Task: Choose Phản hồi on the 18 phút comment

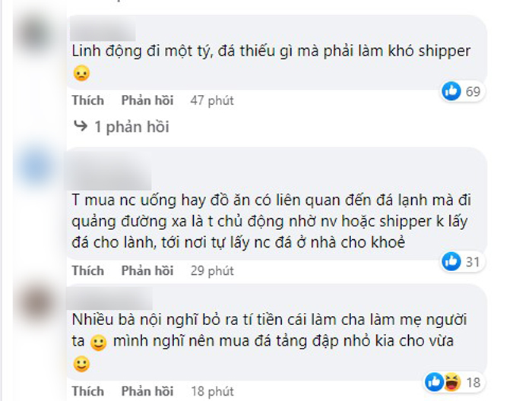Action: tap(147, 392)
